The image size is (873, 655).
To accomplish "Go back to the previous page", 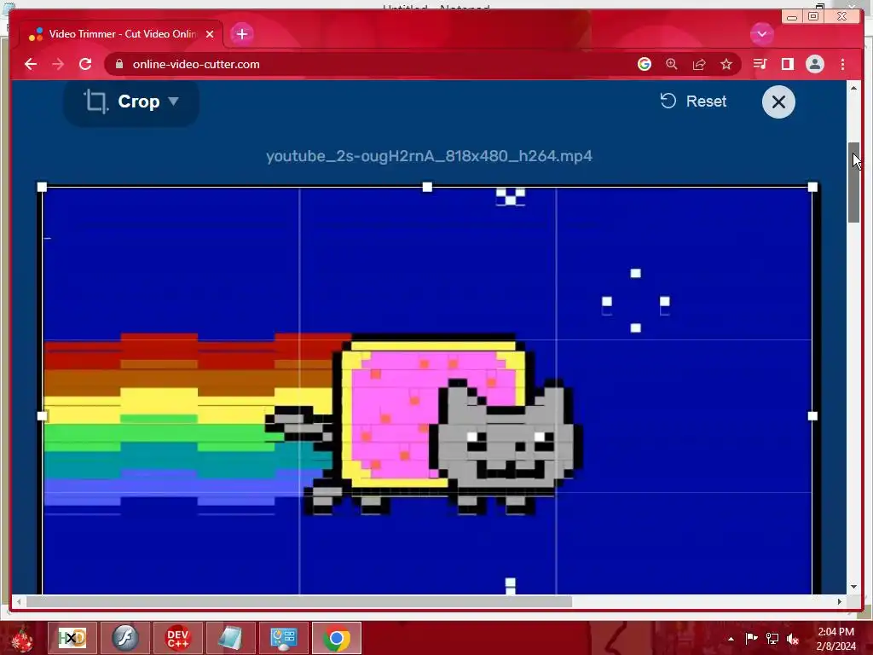I will (x=31, y=64).
